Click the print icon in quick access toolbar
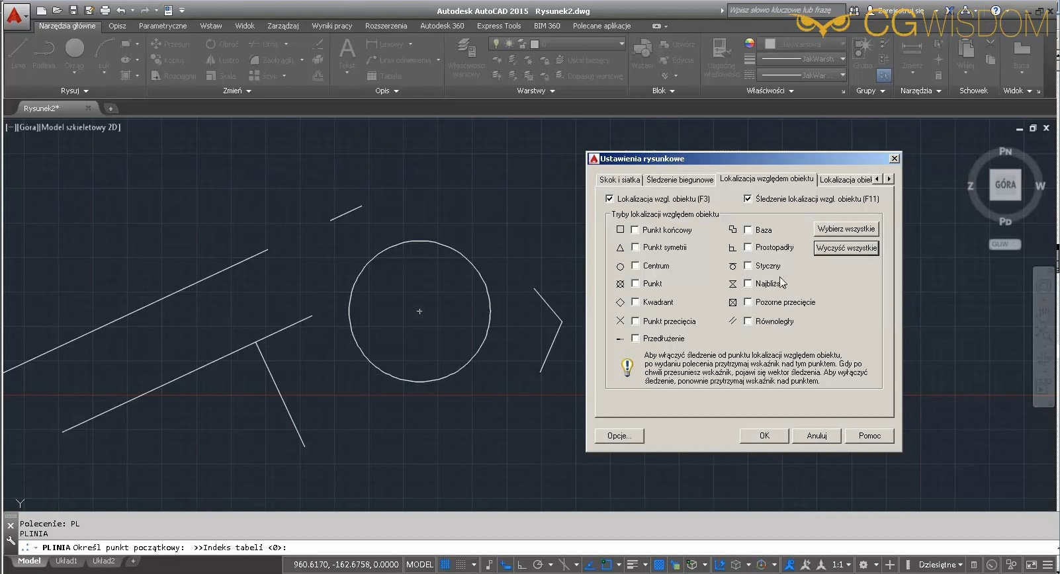The image size is (1060, 574). click(105, 11)
